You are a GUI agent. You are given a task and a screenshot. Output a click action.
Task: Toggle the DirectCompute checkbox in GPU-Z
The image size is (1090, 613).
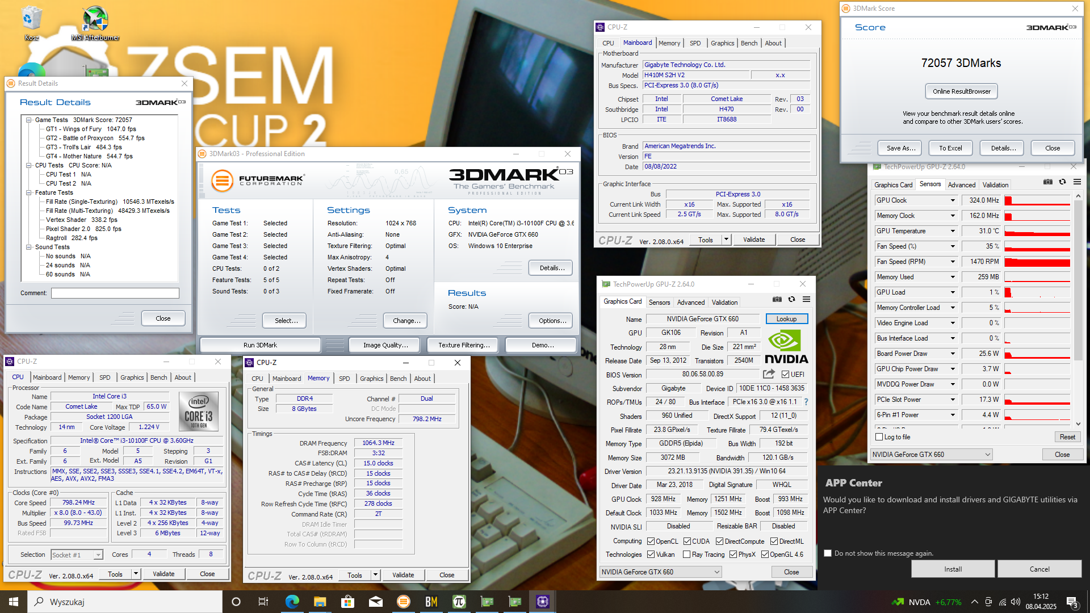(x=719, y=541)
